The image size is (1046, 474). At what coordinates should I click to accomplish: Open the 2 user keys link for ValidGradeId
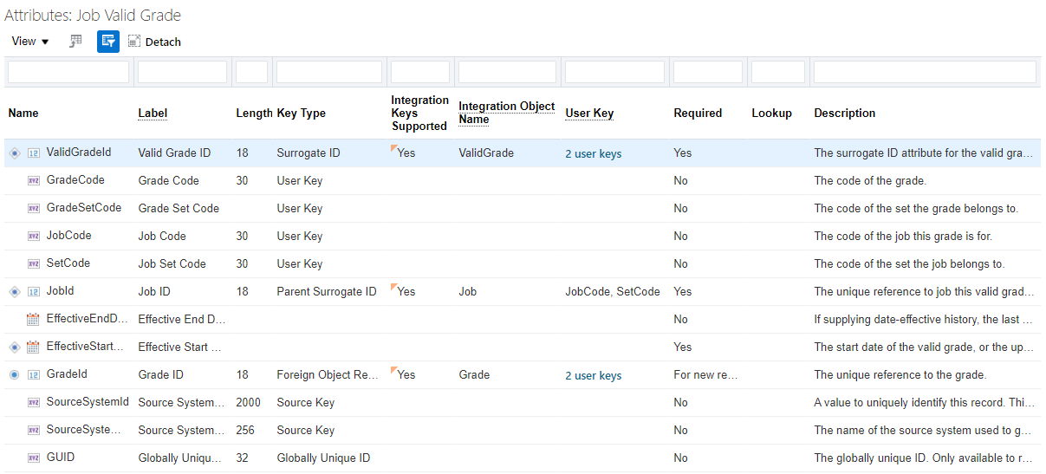[593, 153]
